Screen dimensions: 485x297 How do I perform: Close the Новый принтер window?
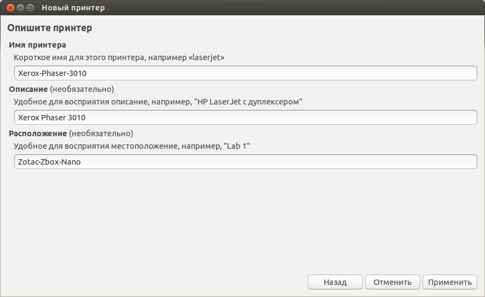[x=10, y=8]
